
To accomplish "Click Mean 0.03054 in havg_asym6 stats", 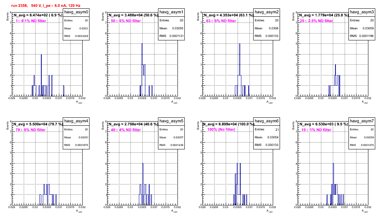I will tap(267, 137).
